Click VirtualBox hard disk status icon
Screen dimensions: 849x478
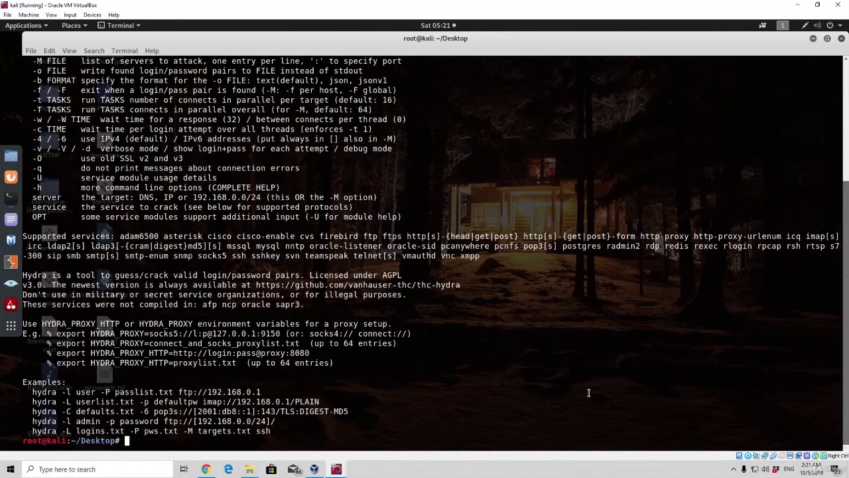point(739,455)
